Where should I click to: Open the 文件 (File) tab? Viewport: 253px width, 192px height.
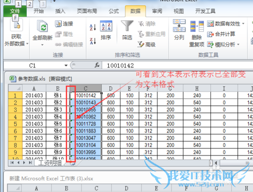coord(15,11)
